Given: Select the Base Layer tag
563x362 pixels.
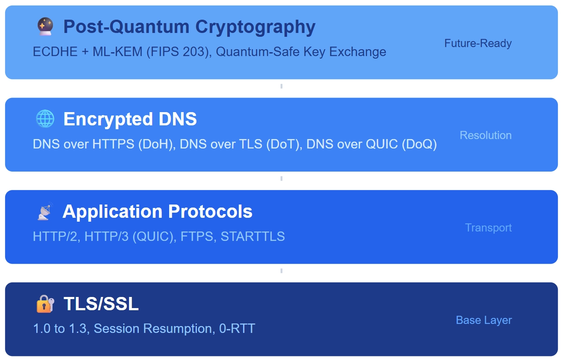Looking at the screenshot, I should click(484, 320).
